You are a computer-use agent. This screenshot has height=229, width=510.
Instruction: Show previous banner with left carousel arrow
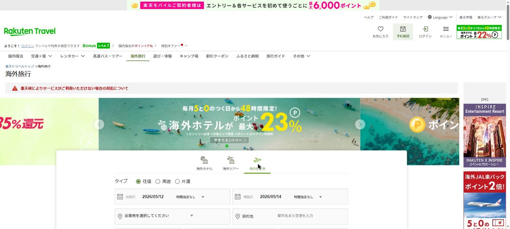click(x=99, y=124)
